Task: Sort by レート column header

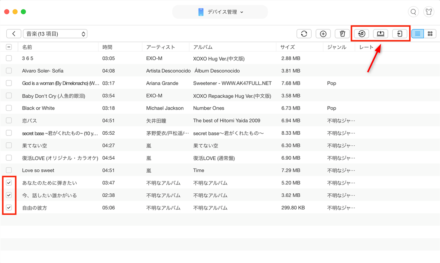Action: click(366, 47)
